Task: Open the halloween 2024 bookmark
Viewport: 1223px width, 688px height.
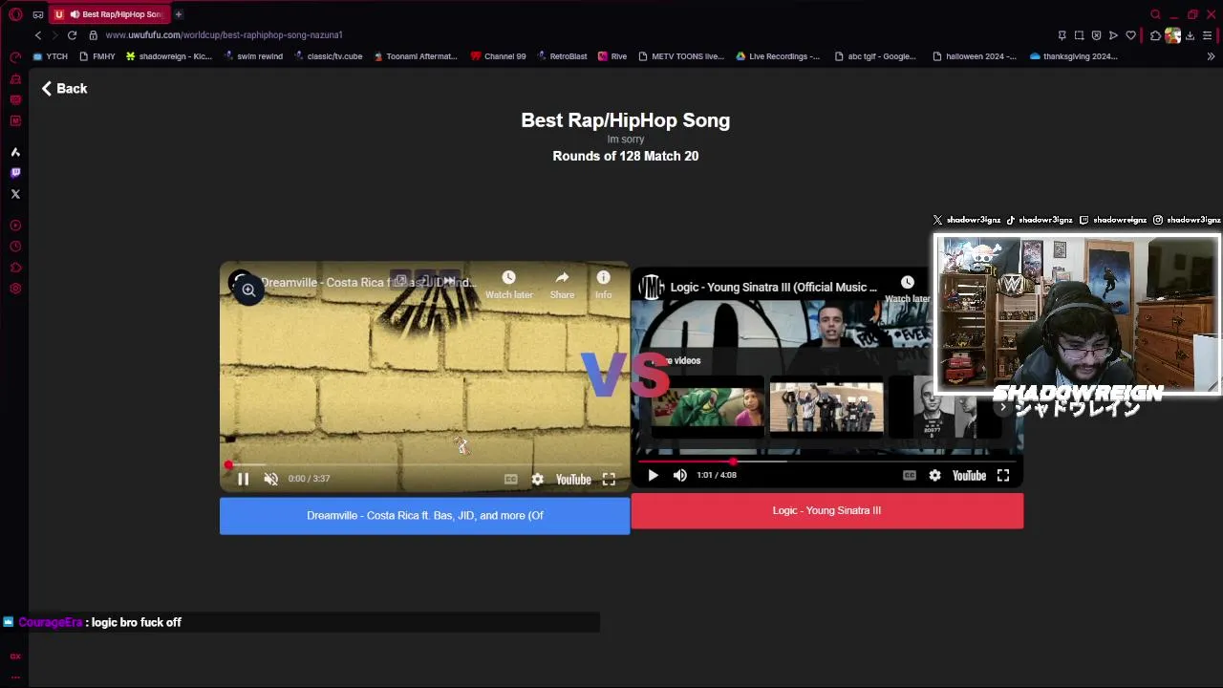Action: 975,56
